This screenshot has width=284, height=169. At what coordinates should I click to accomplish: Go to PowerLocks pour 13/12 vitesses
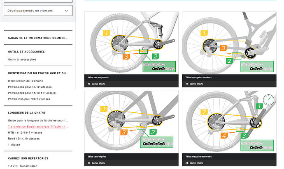30,87
